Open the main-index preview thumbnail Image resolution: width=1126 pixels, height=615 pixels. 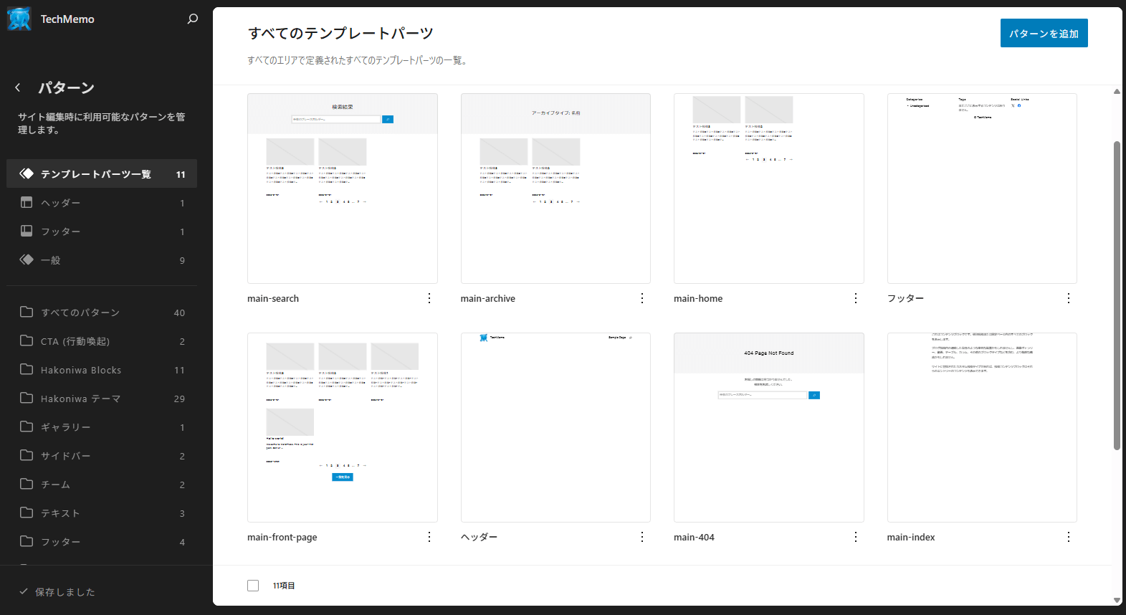click(981, 427)
